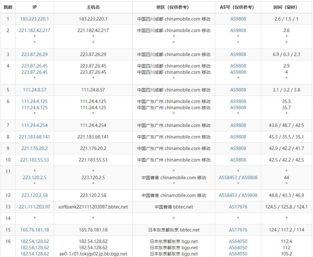Select time cell 124 / 117.2 / 114
313x257 pixels.
287,230
